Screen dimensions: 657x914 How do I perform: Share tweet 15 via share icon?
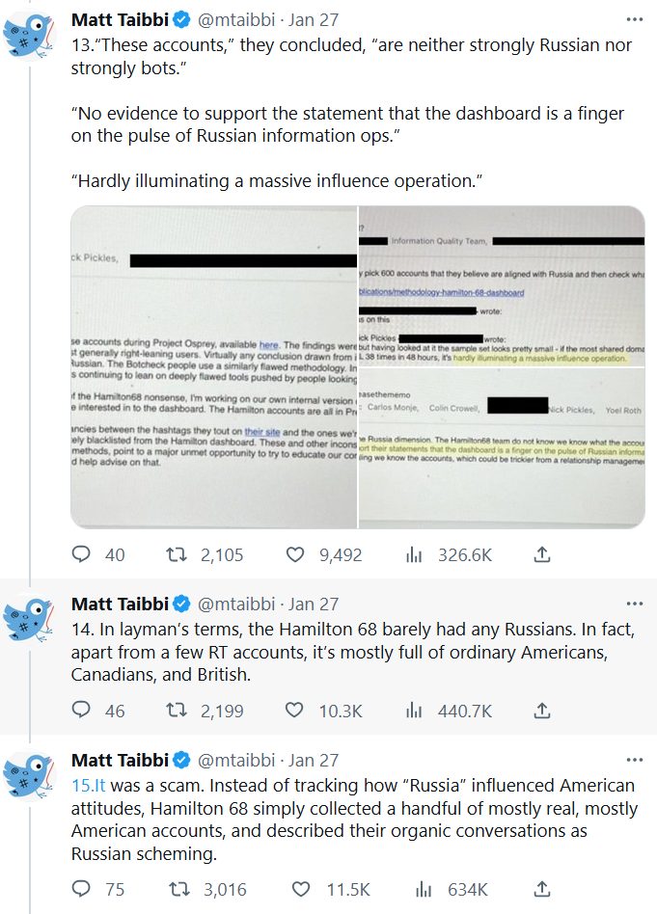[x=542, y=889]
